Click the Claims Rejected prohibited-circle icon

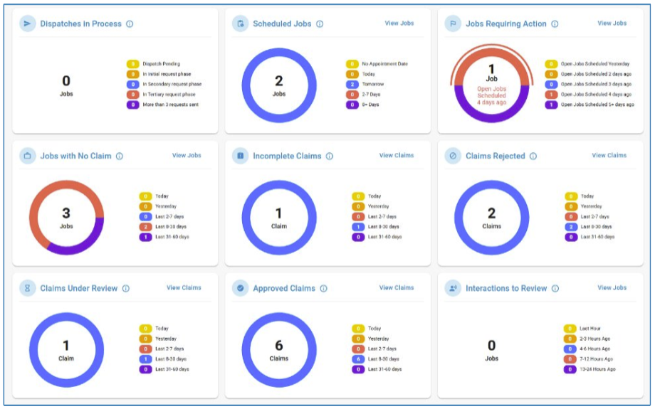(x=453, y=156)
